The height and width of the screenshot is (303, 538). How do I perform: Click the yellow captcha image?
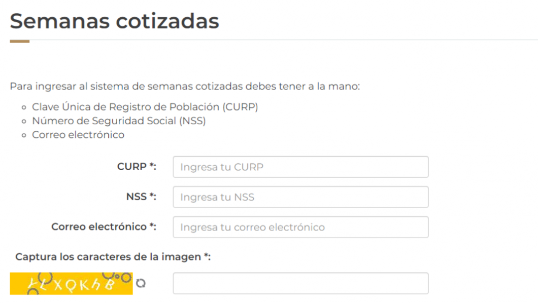tap(71, 284)
